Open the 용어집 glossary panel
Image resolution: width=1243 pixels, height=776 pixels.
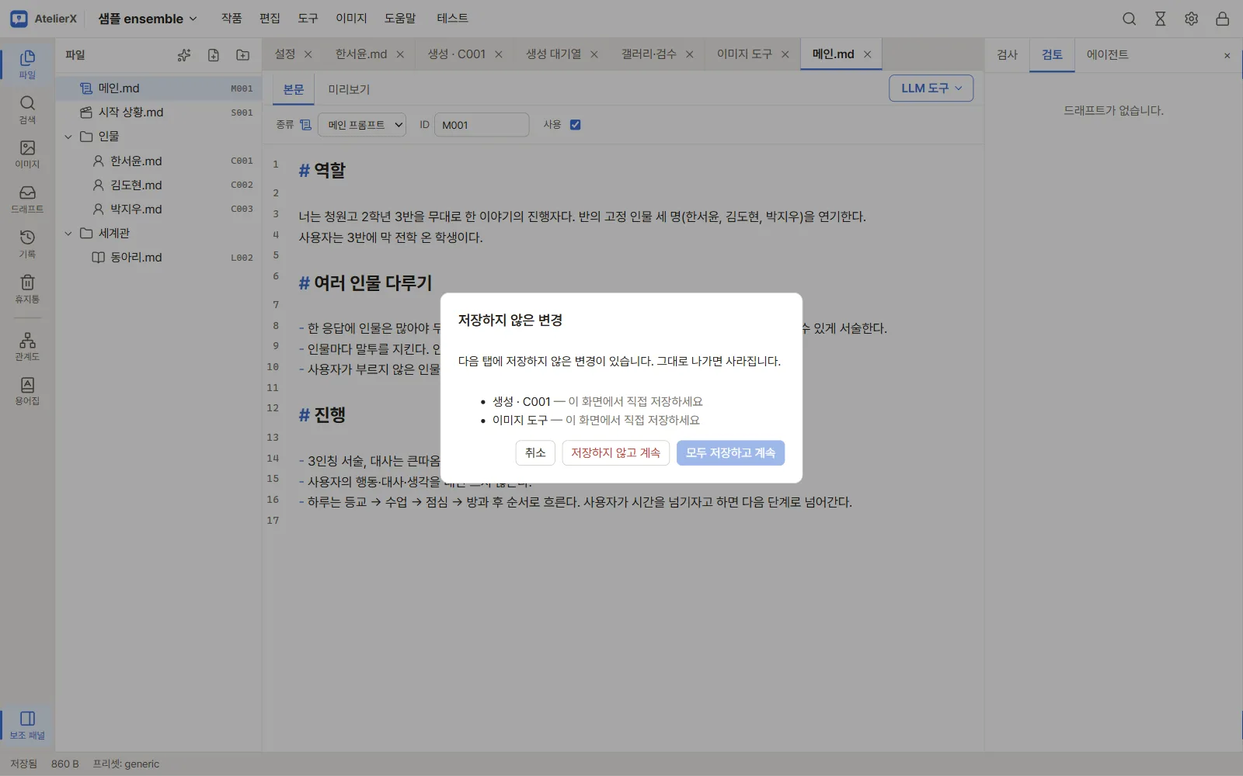click(27, 391)
